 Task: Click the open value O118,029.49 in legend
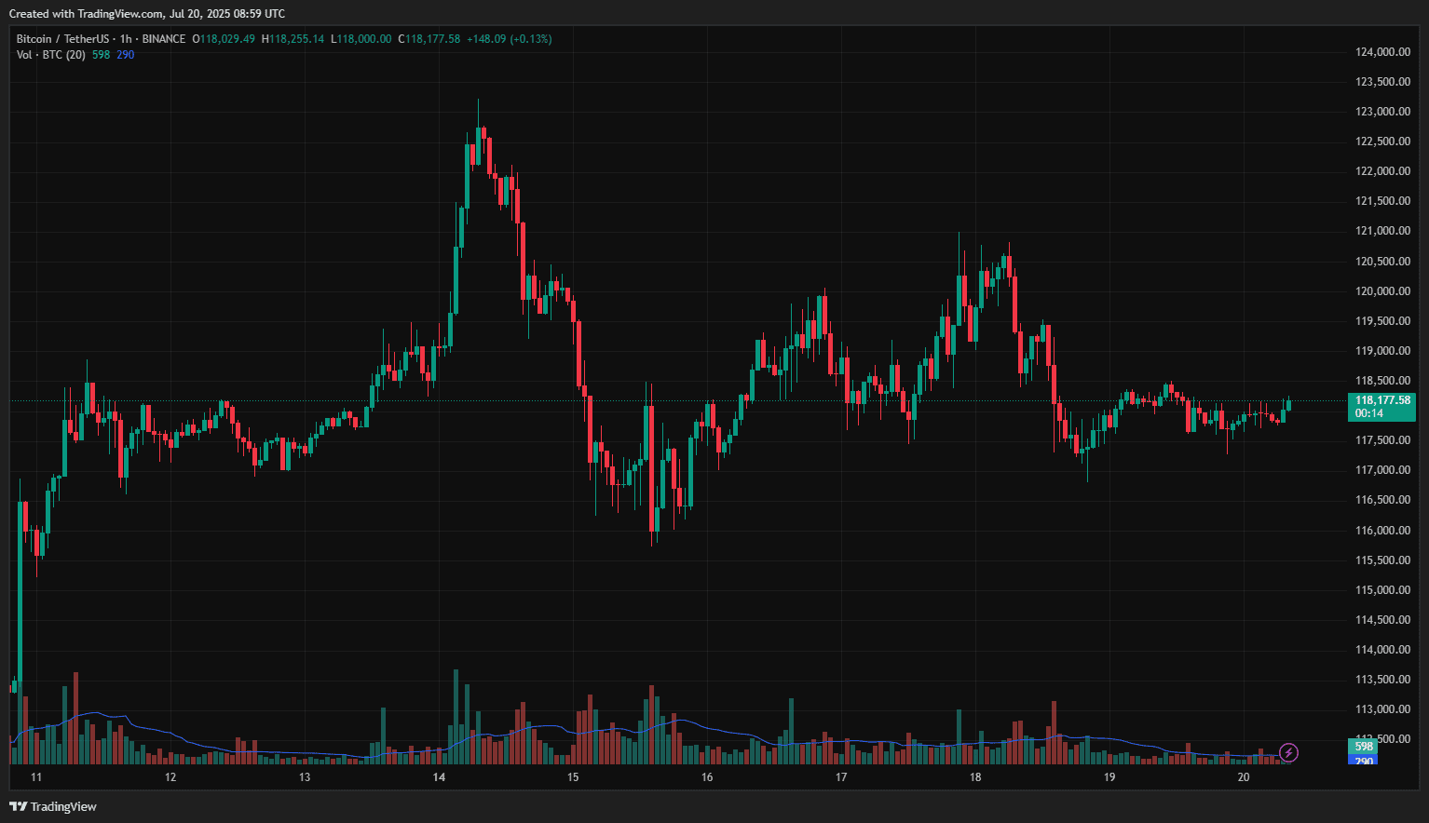point(224,39)
